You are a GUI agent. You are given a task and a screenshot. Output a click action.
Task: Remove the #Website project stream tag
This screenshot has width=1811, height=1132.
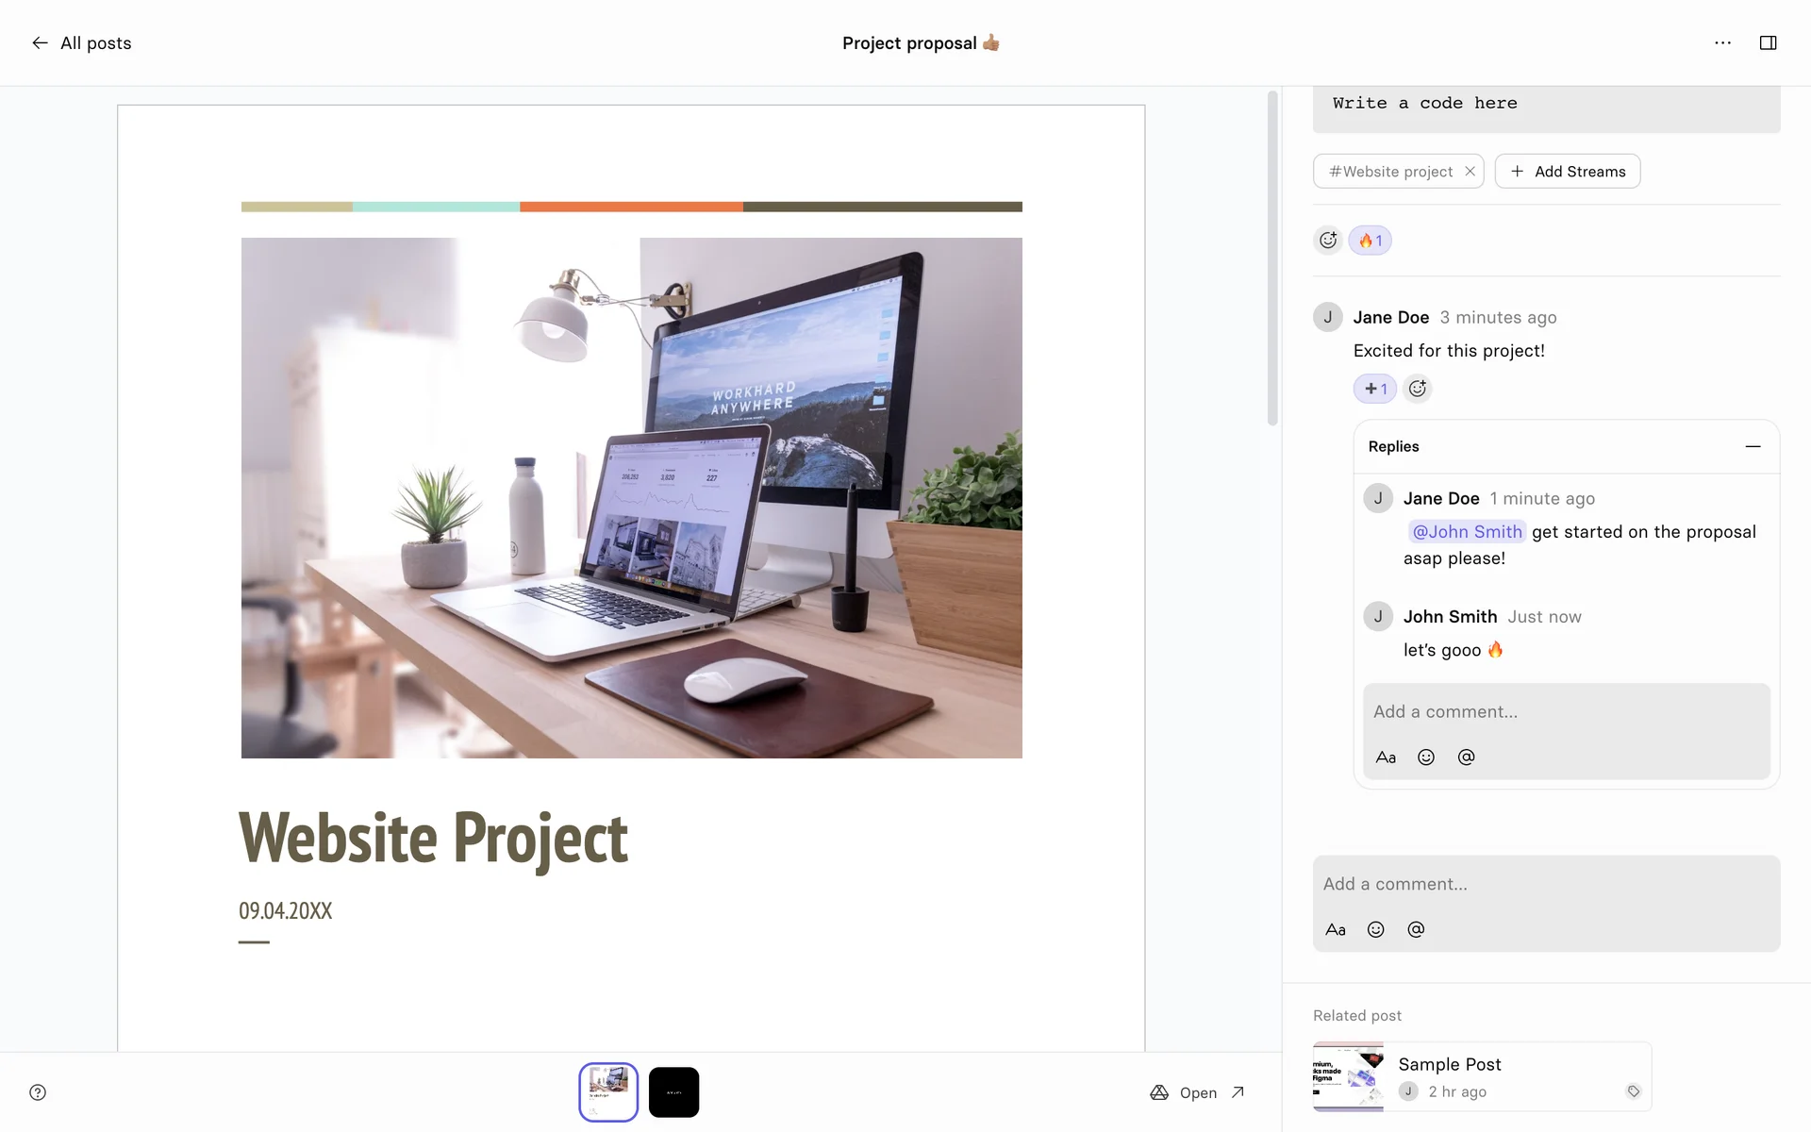click(1470, 172)
